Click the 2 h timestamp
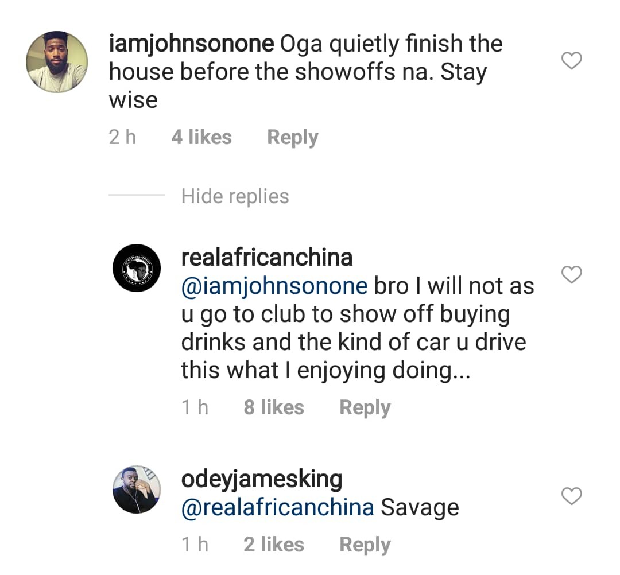Image resolution: width=620 pixels, height=575 pixels. click(x=122, y=138)
